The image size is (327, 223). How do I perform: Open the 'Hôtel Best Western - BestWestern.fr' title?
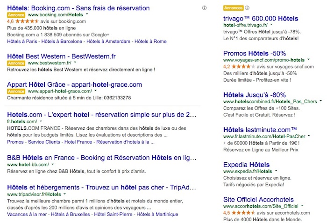pos(62,56)
